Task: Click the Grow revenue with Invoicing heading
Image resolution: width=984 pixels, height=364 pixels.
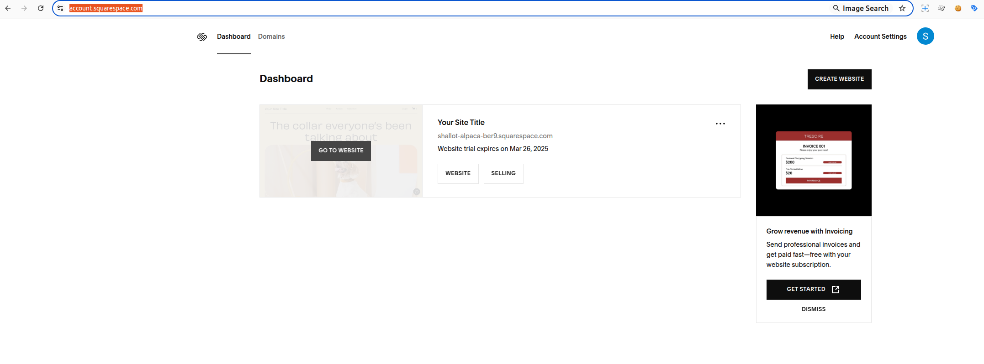Action: [809, 231]
